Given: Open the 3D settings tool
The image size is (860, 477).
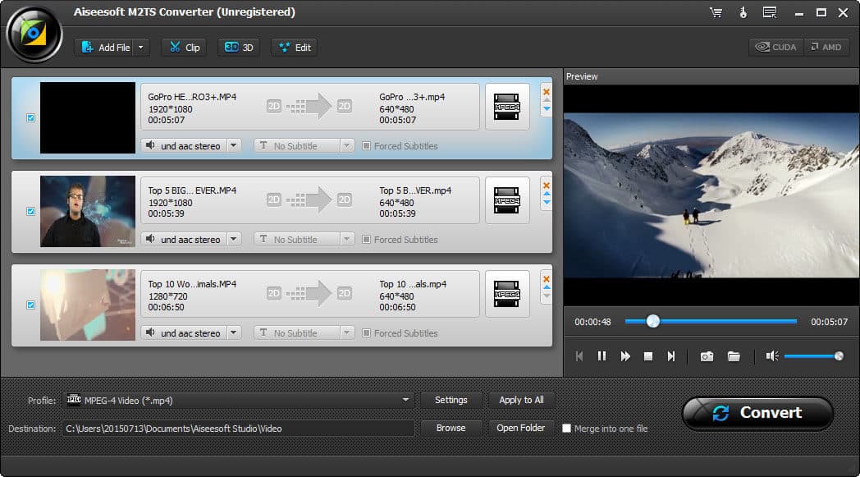Looking at the screenshot, I should click(239, 47).
